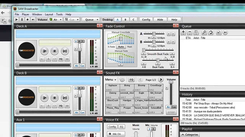
Task: Click the Beat Fade slider handle
Action: (158, 60)
